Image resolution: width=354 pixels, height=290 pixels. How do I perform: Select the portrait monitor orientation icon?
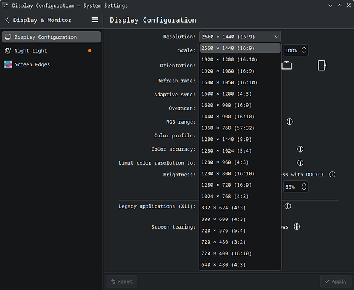click(321, 66)
